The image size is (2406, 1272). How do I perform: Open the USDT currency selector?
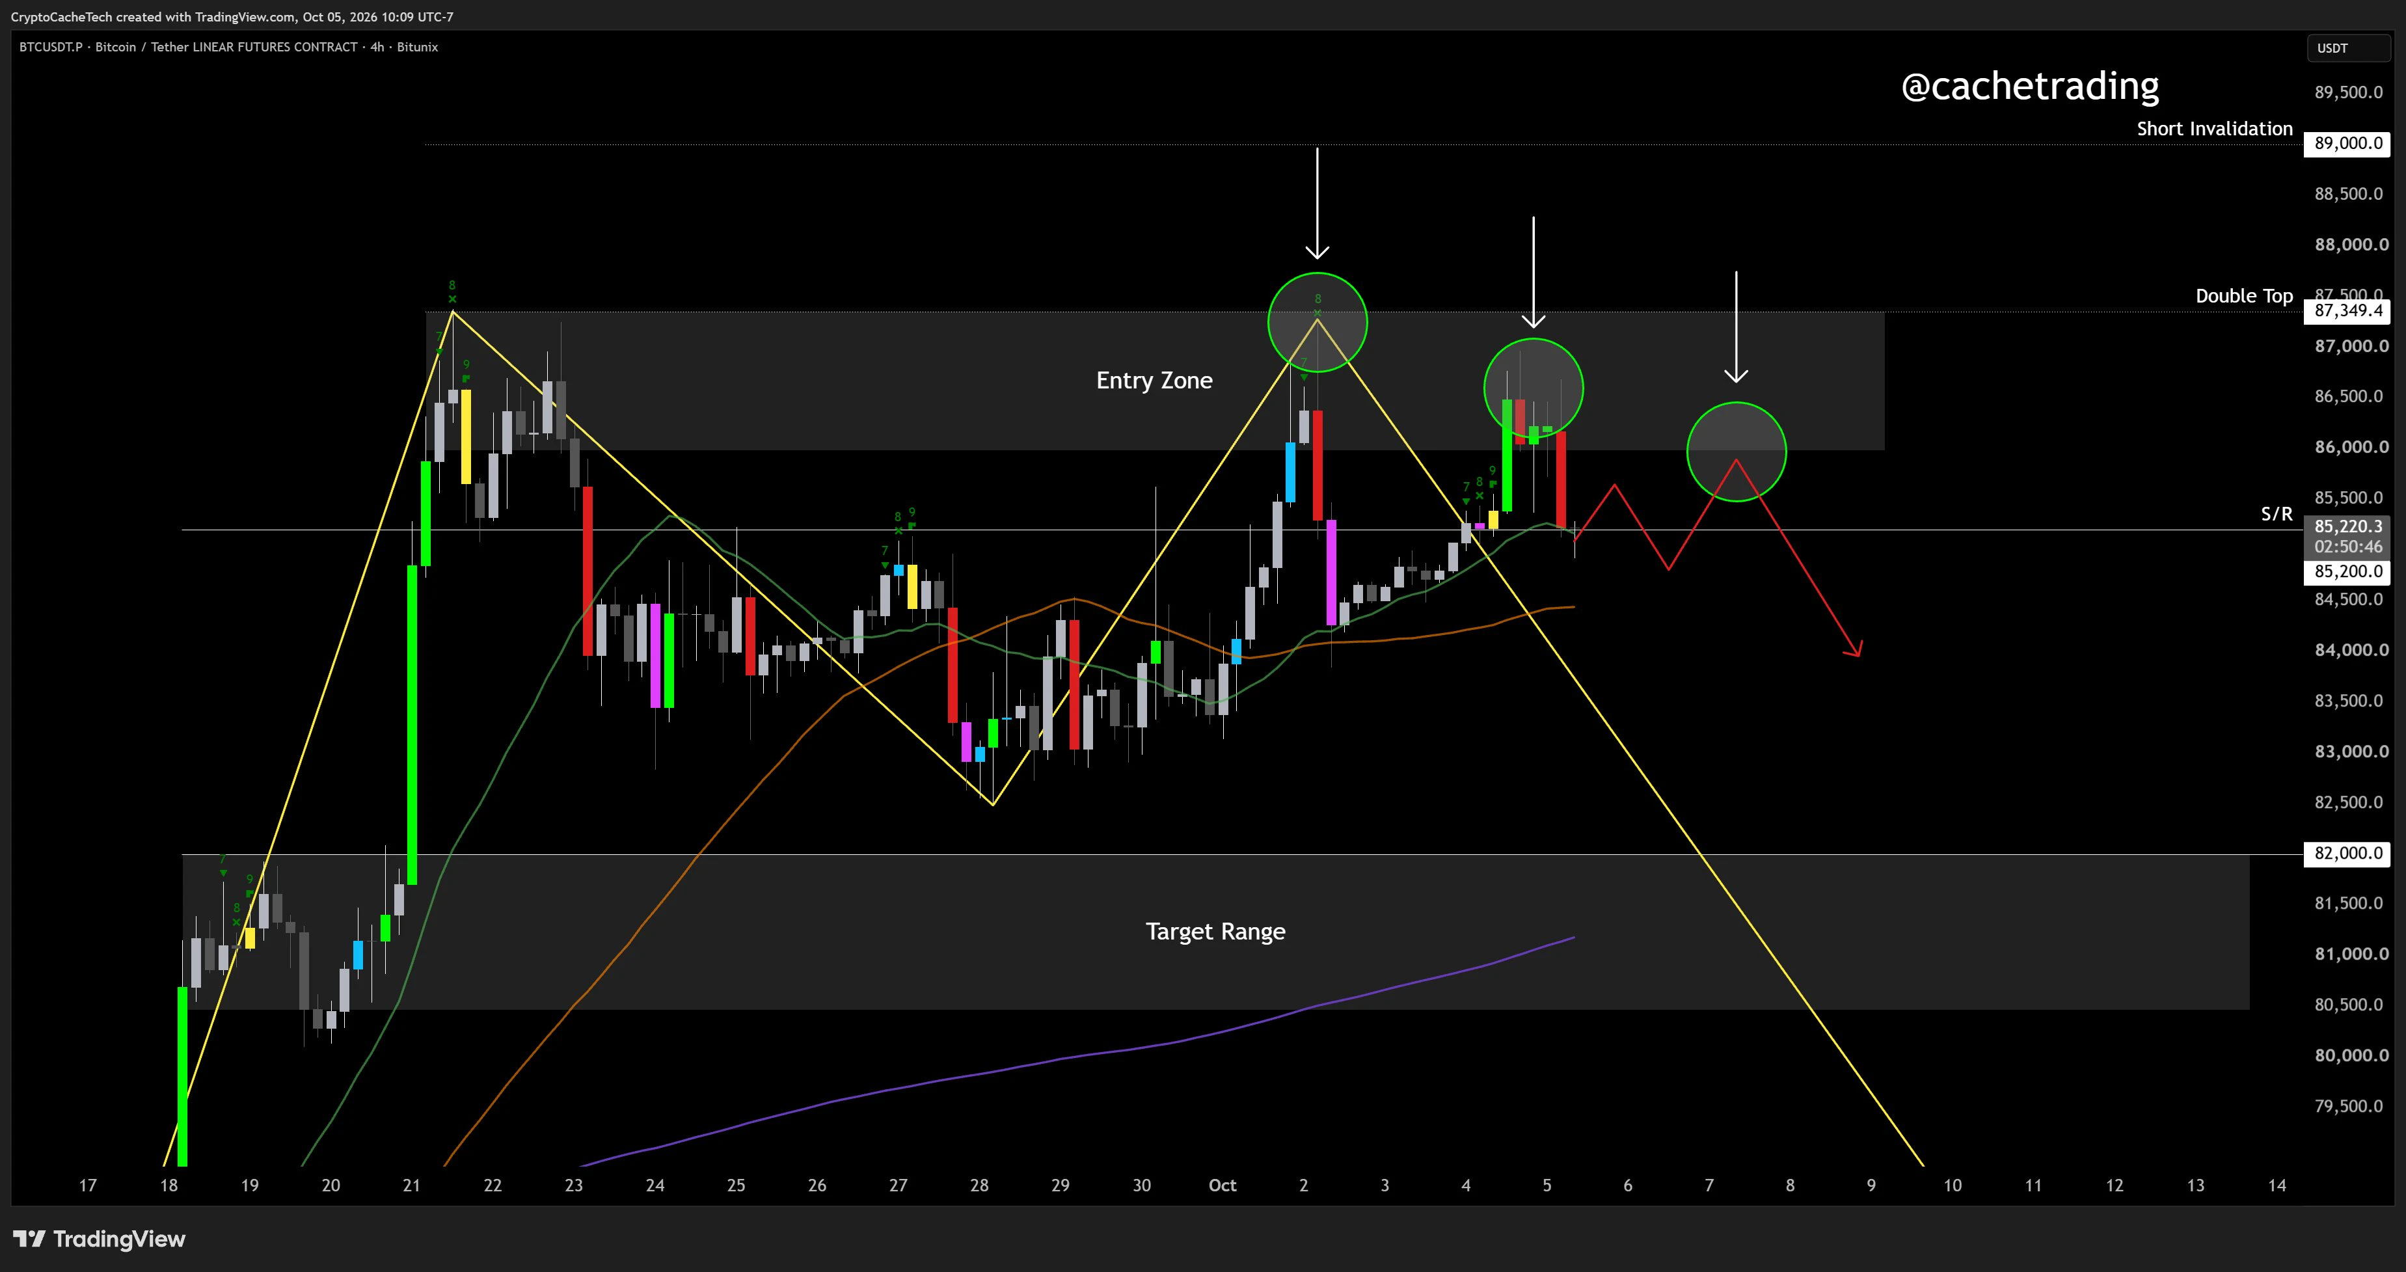click(2347, 49)
